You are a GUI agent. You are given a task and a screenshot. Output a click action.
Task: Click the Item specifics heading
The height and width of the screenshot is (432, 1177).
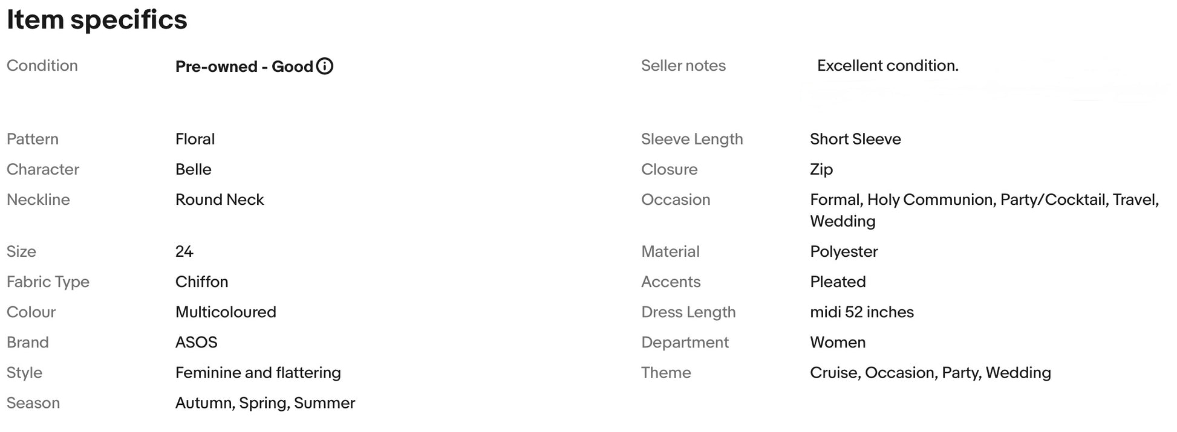click(x=97, y=20)
